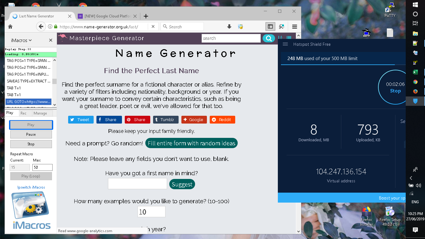Share the page on Google plus
The width and height of the screenshot is (425, 239).
point(194,119)
